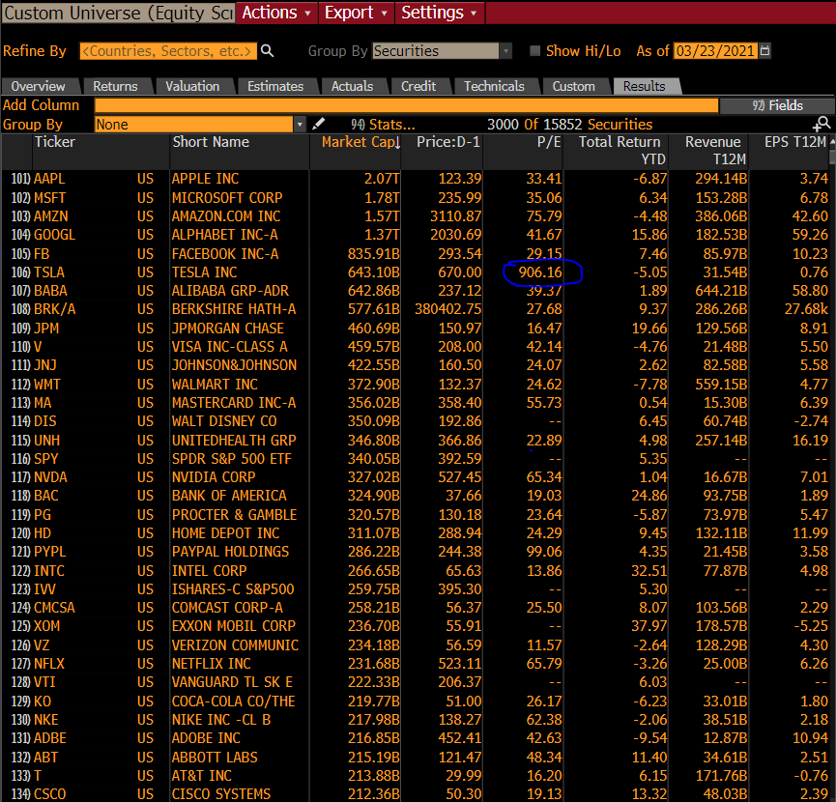Image resolution: width=836 pixels, height=802 pixels.
Task: Open the As of date calendar icon
Action: [765, 51]
